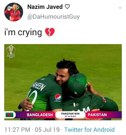Image resolution: width=126 pixels, height=135 pixels.
Task: Open Nazim Javed's profile avatar
Action: click(14, 12)
